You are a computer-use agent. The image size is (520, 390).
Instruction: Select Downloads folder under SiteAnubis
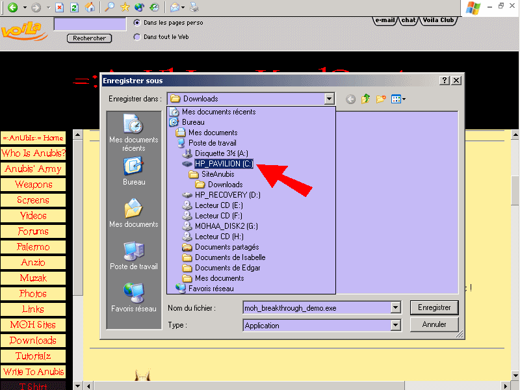point(219,185)
